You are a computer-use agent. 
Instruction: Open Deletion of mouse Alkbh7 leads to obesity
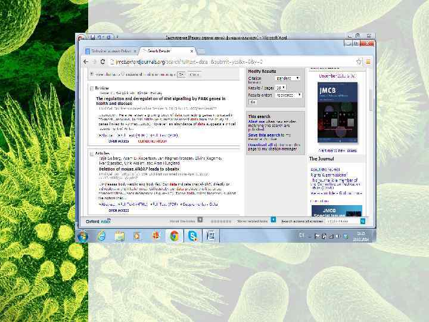tap(139, 169)
